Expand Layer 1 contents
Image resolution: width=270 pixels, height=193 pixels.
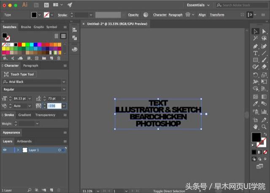[x=18, y=150]
